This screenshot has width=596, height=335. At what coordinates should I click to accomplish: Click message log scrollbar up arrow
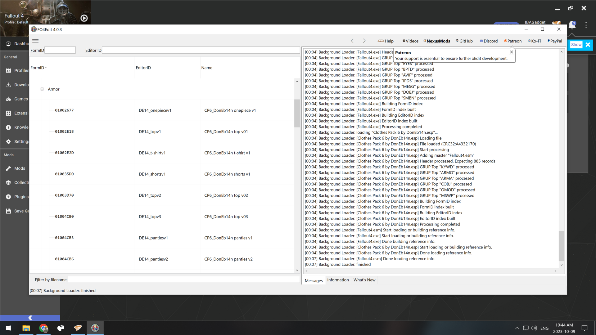562,52
